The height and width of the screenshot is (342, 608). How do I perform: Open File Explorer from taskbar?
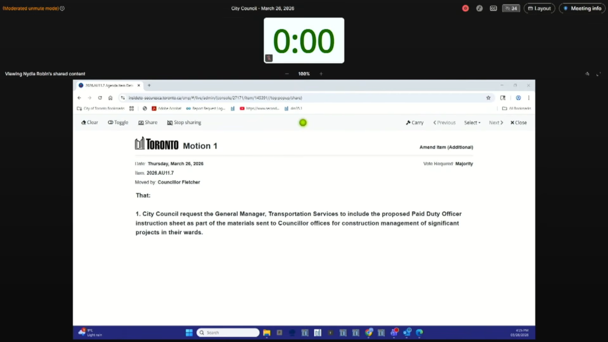(x=267, y=332)
